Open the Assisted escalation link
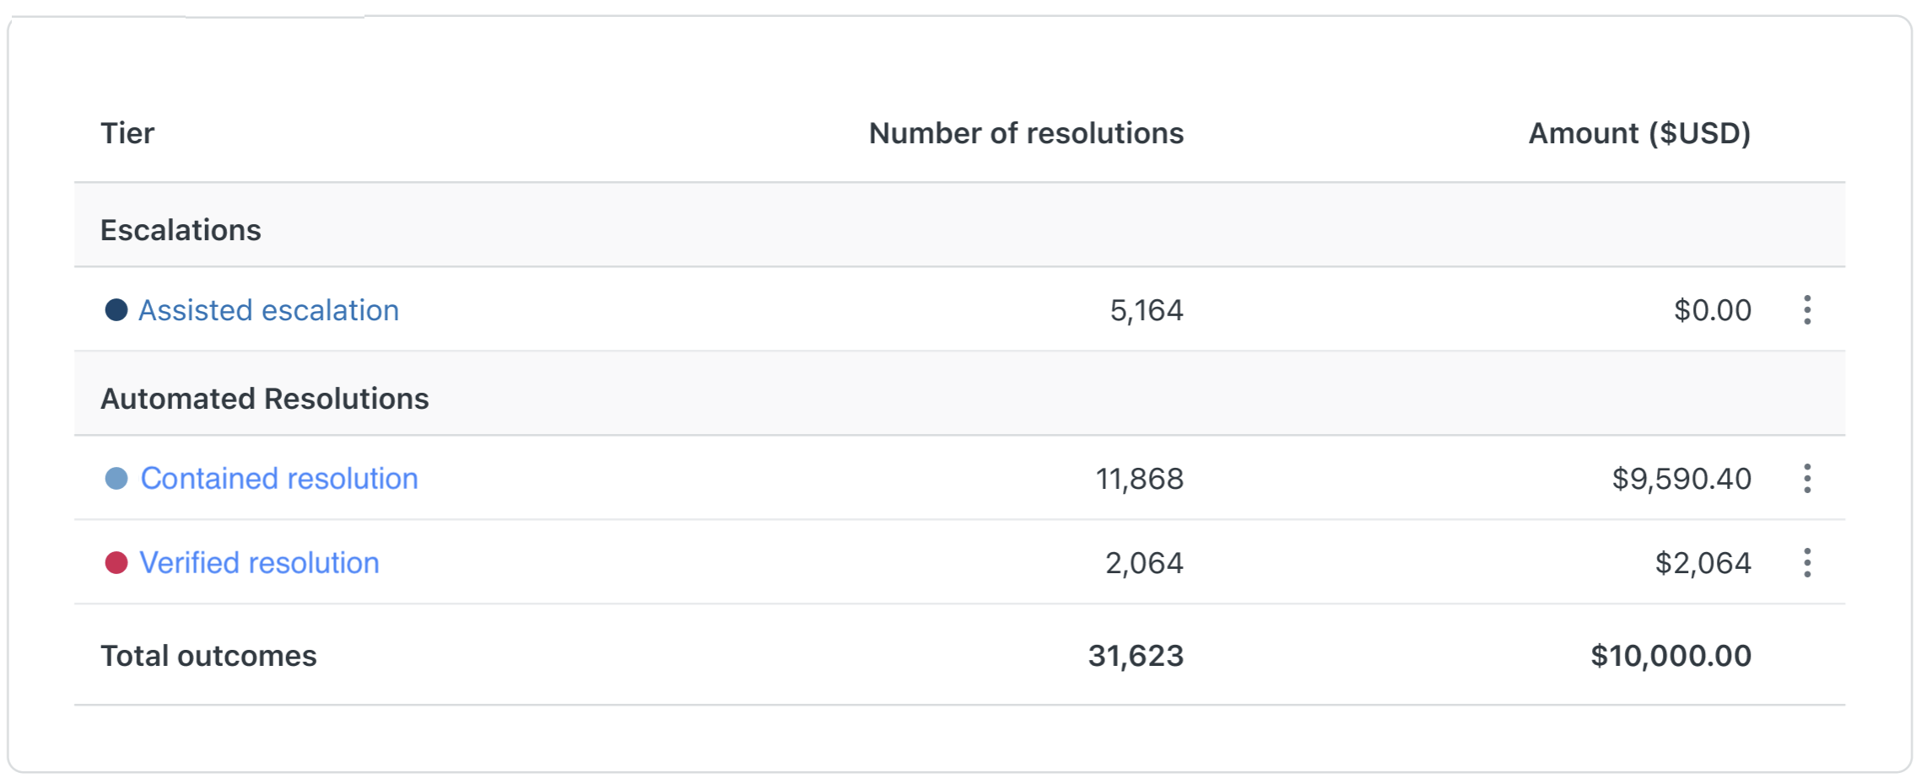The width and height of the screenshot is (1916, 778). pyautogui.click(x=268, y=310)
